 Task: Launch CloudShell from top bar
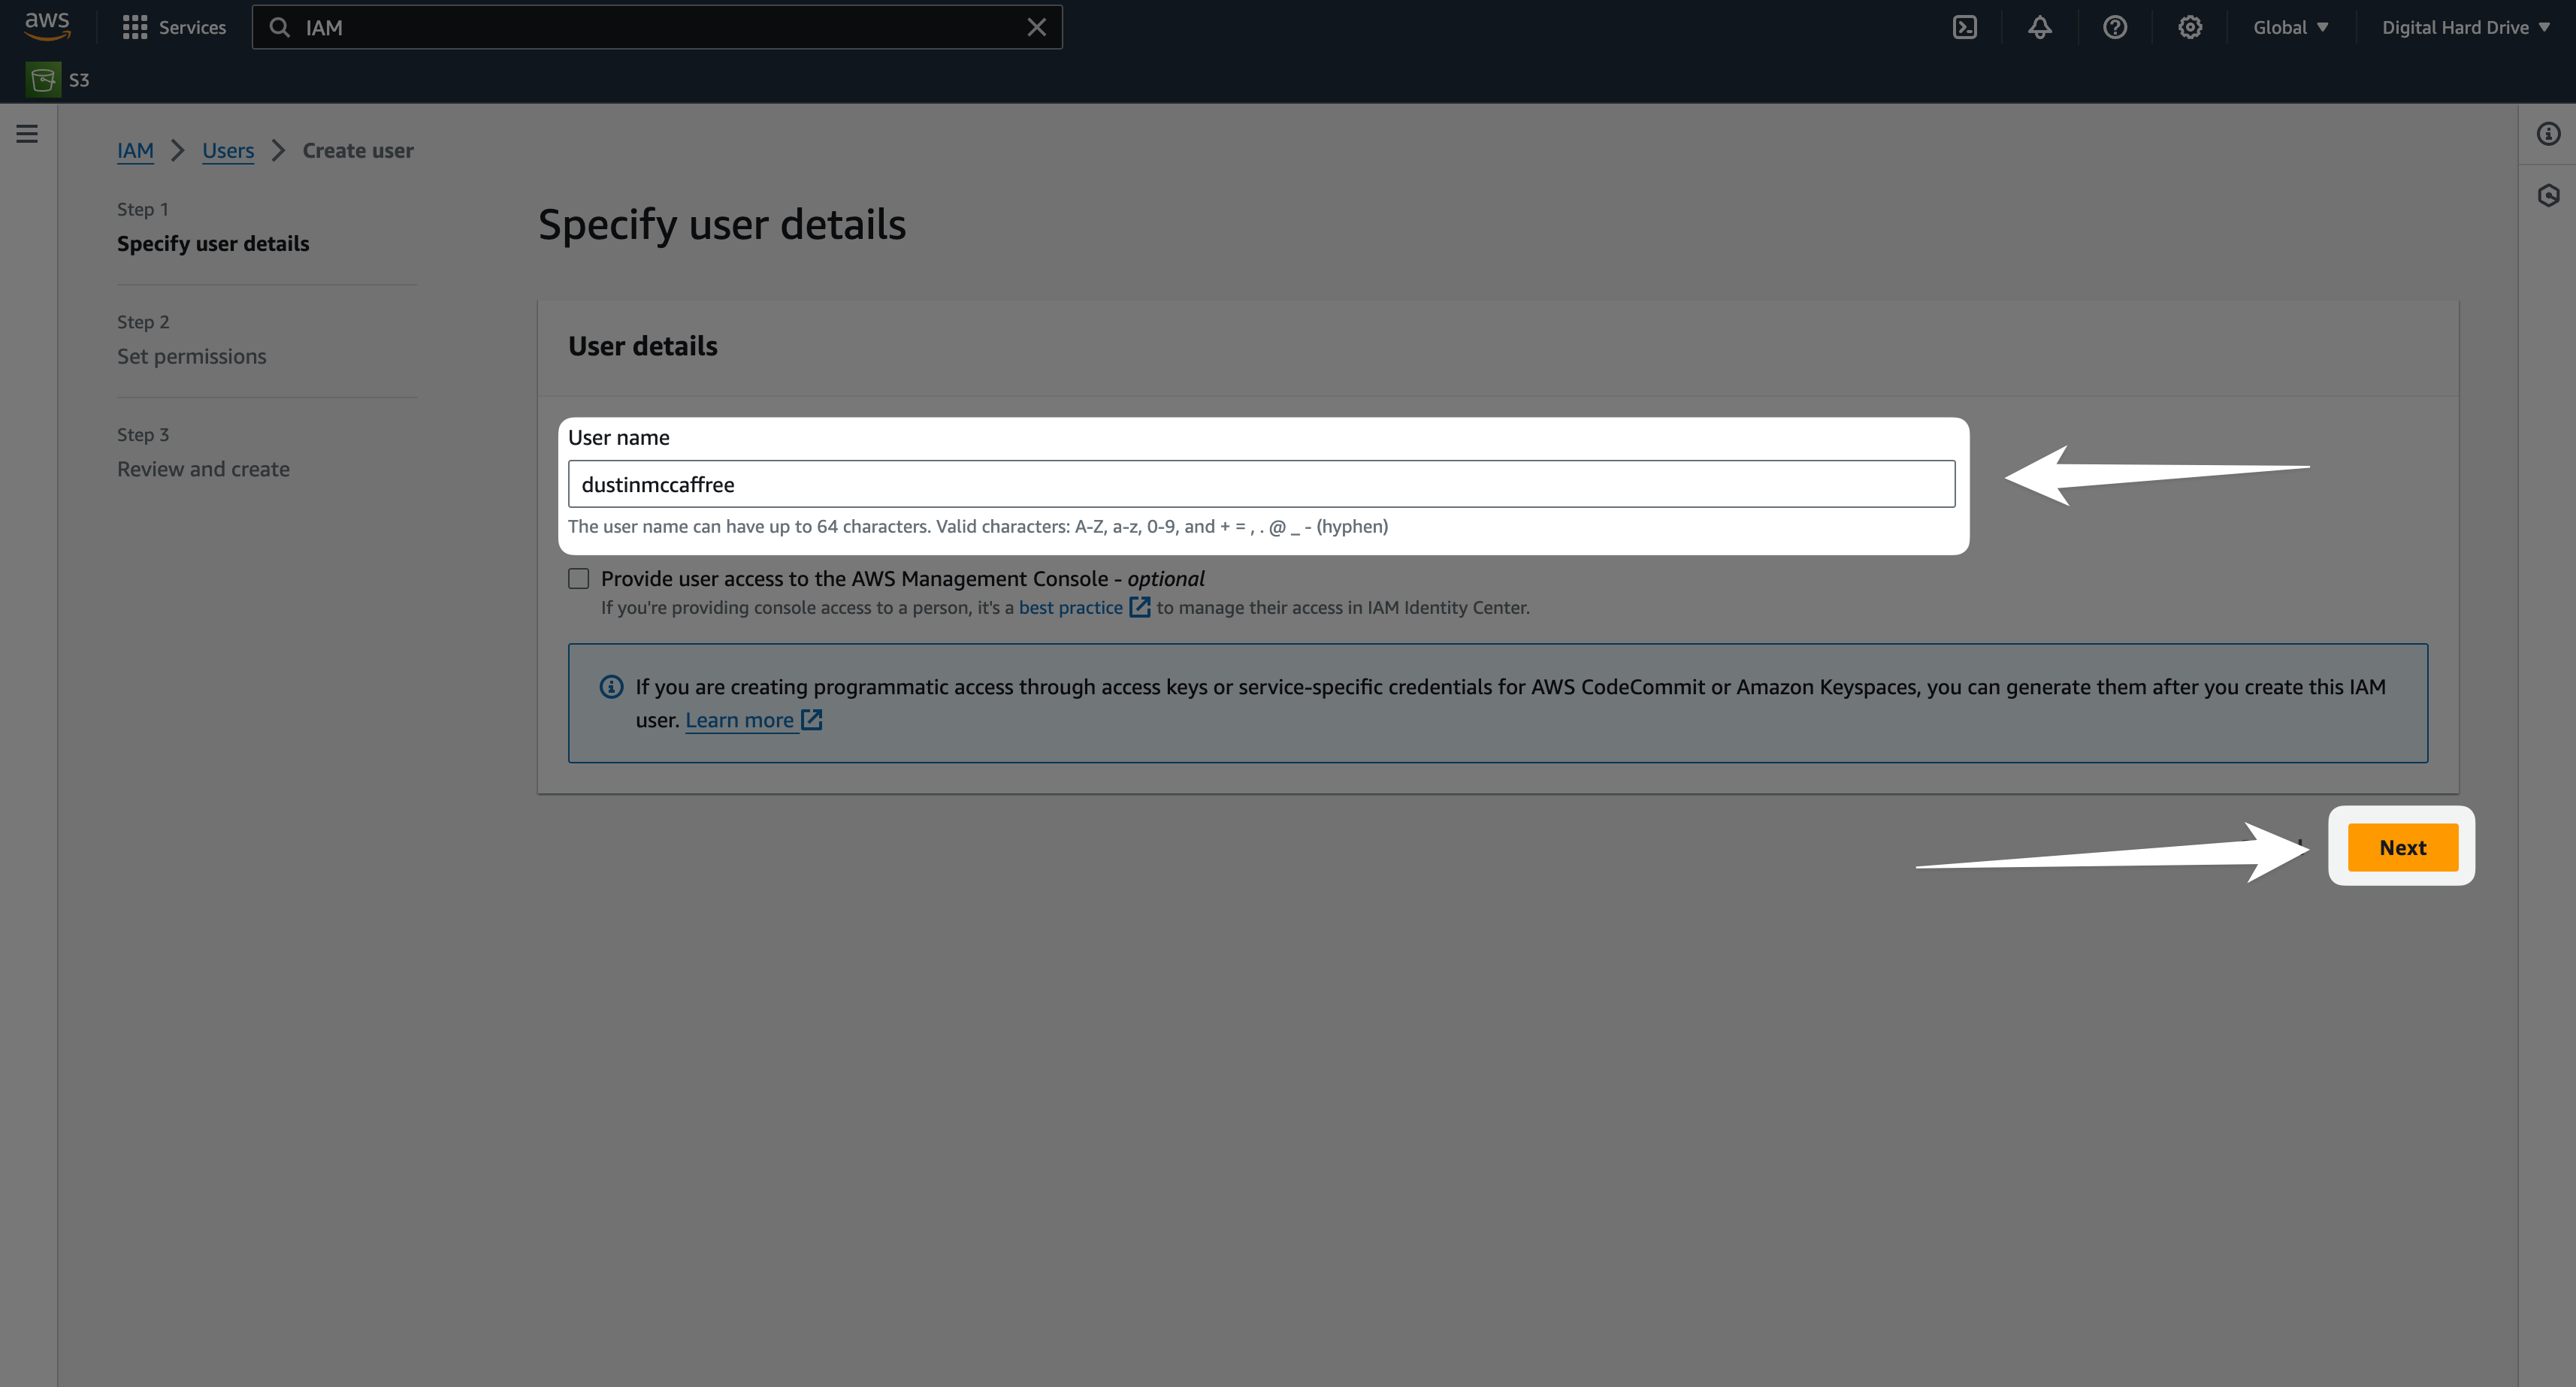(x=1964, y=27)
